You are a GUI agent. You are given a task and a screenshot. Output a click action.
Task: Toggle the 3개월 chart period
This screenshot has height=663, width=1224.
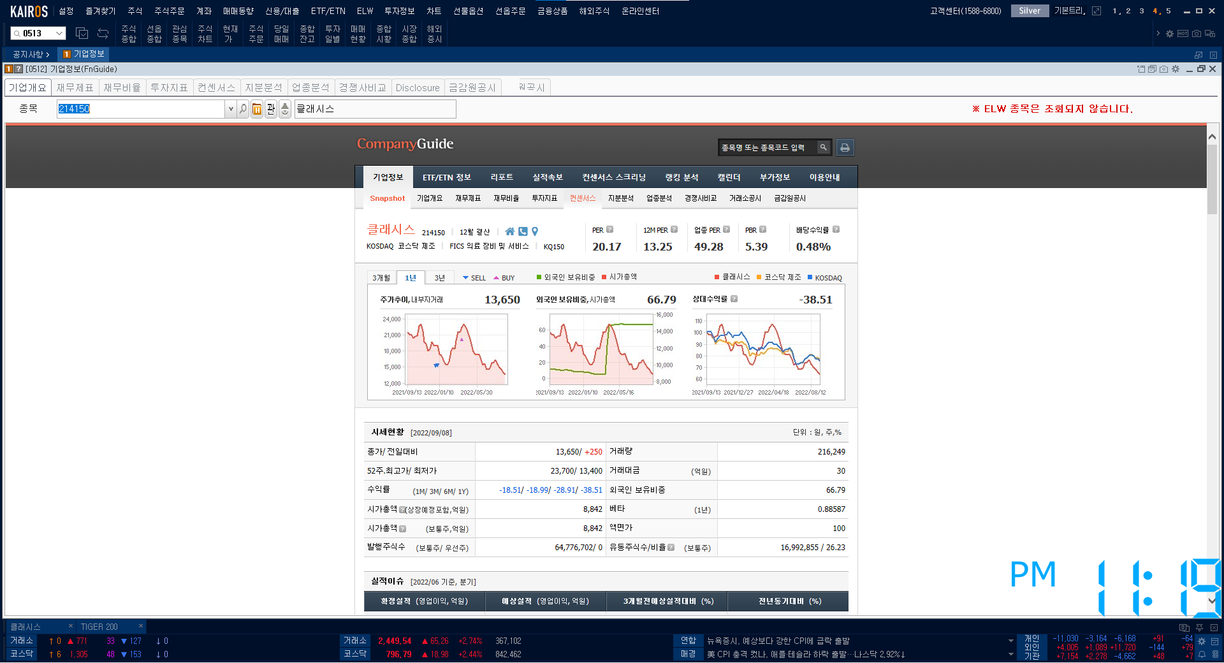click(381, 278)
